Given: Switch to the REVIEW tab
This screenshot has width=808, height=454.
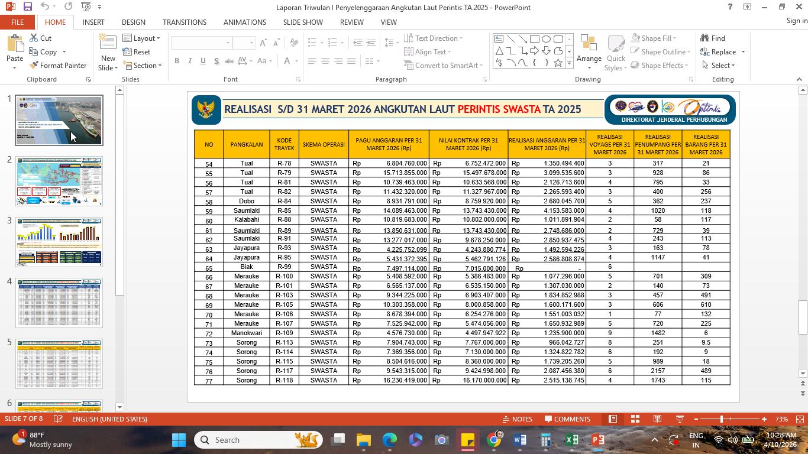Looking at the screenshot, I should coord(352,22).
